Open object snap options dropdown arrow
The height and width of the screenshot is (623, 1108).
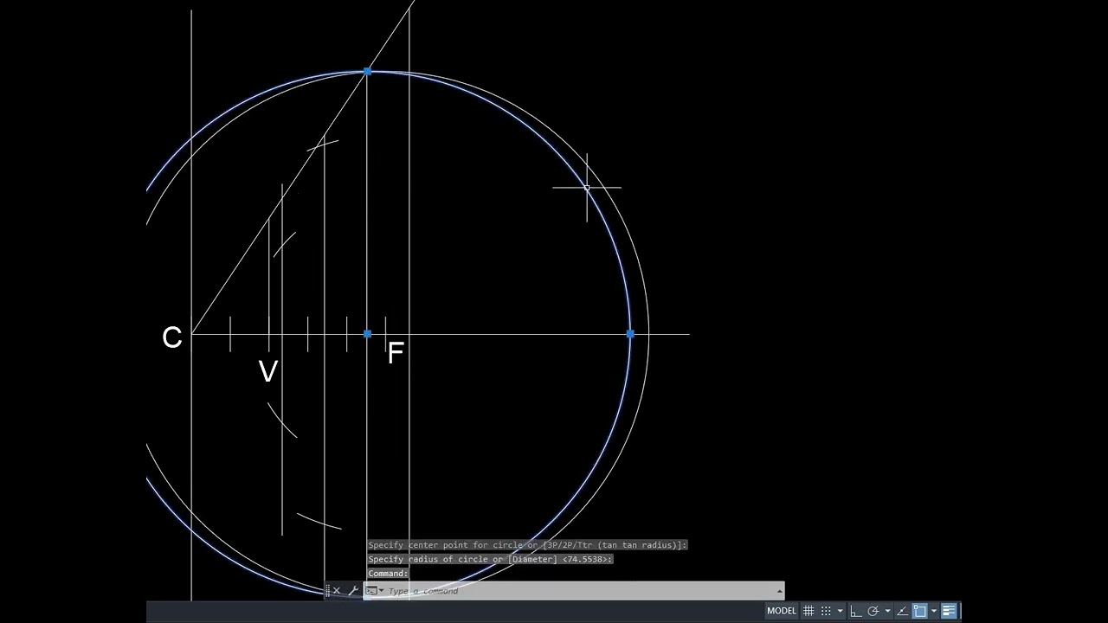click(x=934, y=611)
